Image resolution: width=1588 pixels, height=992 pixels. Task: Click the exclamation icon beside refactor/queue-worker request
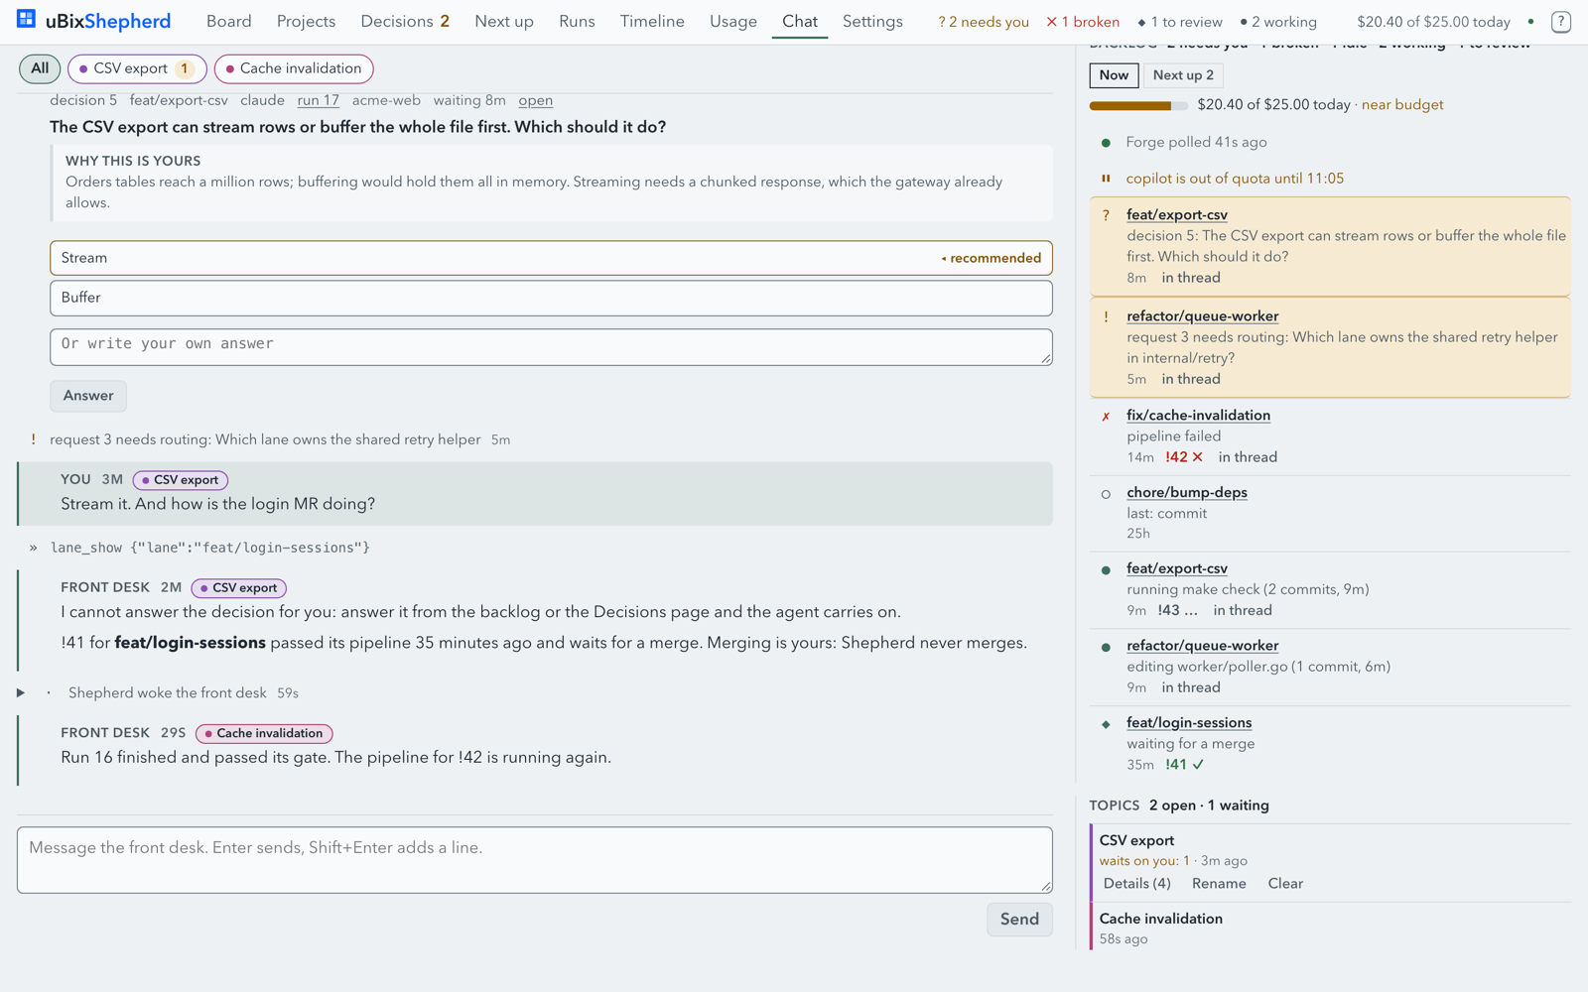point(1106,316)
